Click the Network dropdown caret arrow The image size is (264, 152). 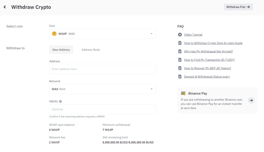click(x=152, y=89)
